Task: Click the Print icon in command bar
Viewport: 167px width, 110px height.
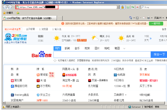Action: 148,18
